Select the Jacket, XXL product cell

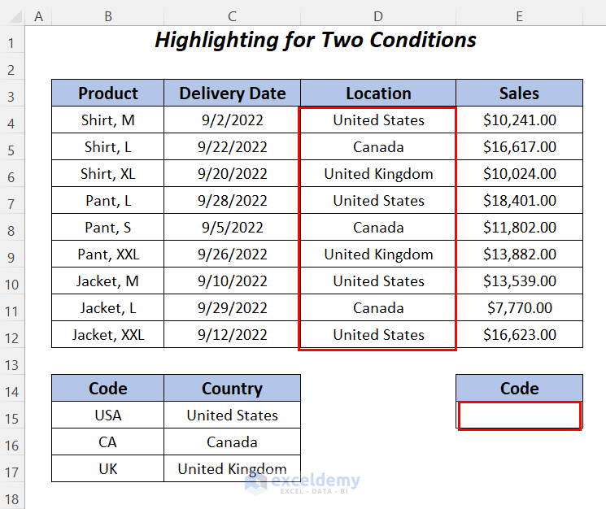(x=107, y=335)
